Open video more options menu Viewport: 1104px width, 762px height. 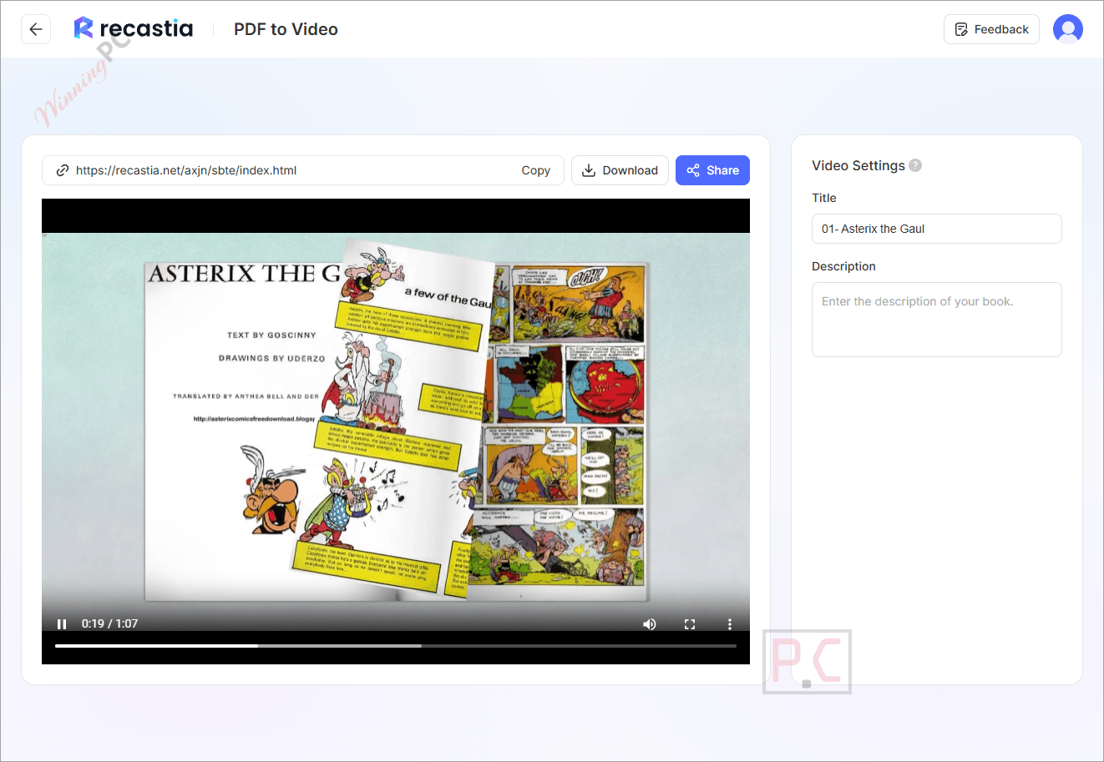(x=730, y=624)
